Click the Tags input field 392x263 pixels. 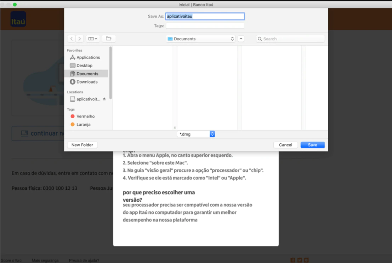coord(205,26)
